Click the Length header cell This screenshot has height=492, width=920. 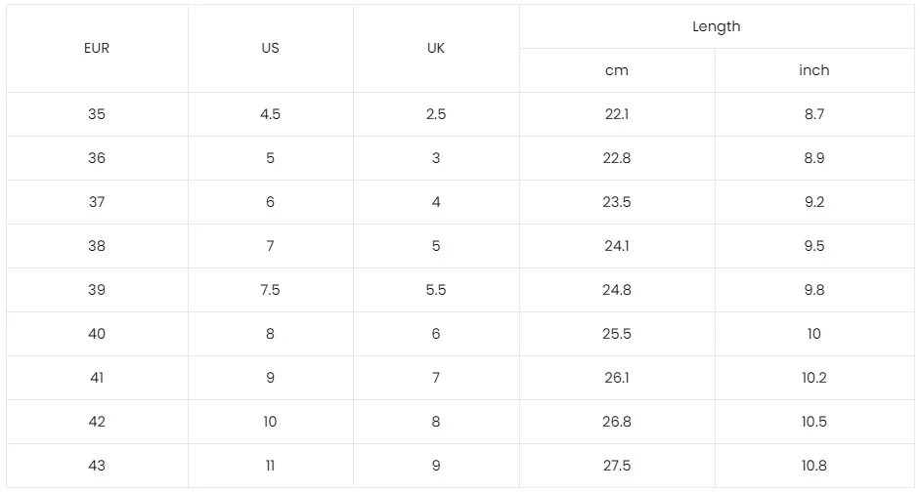tap(716, 26)
